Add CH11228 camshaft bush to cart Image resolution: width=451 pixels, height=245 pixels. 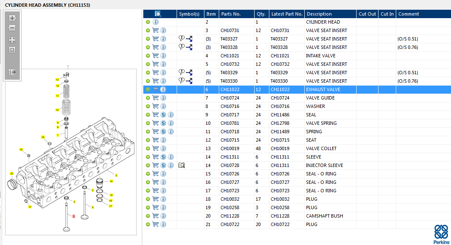(156, 216)
